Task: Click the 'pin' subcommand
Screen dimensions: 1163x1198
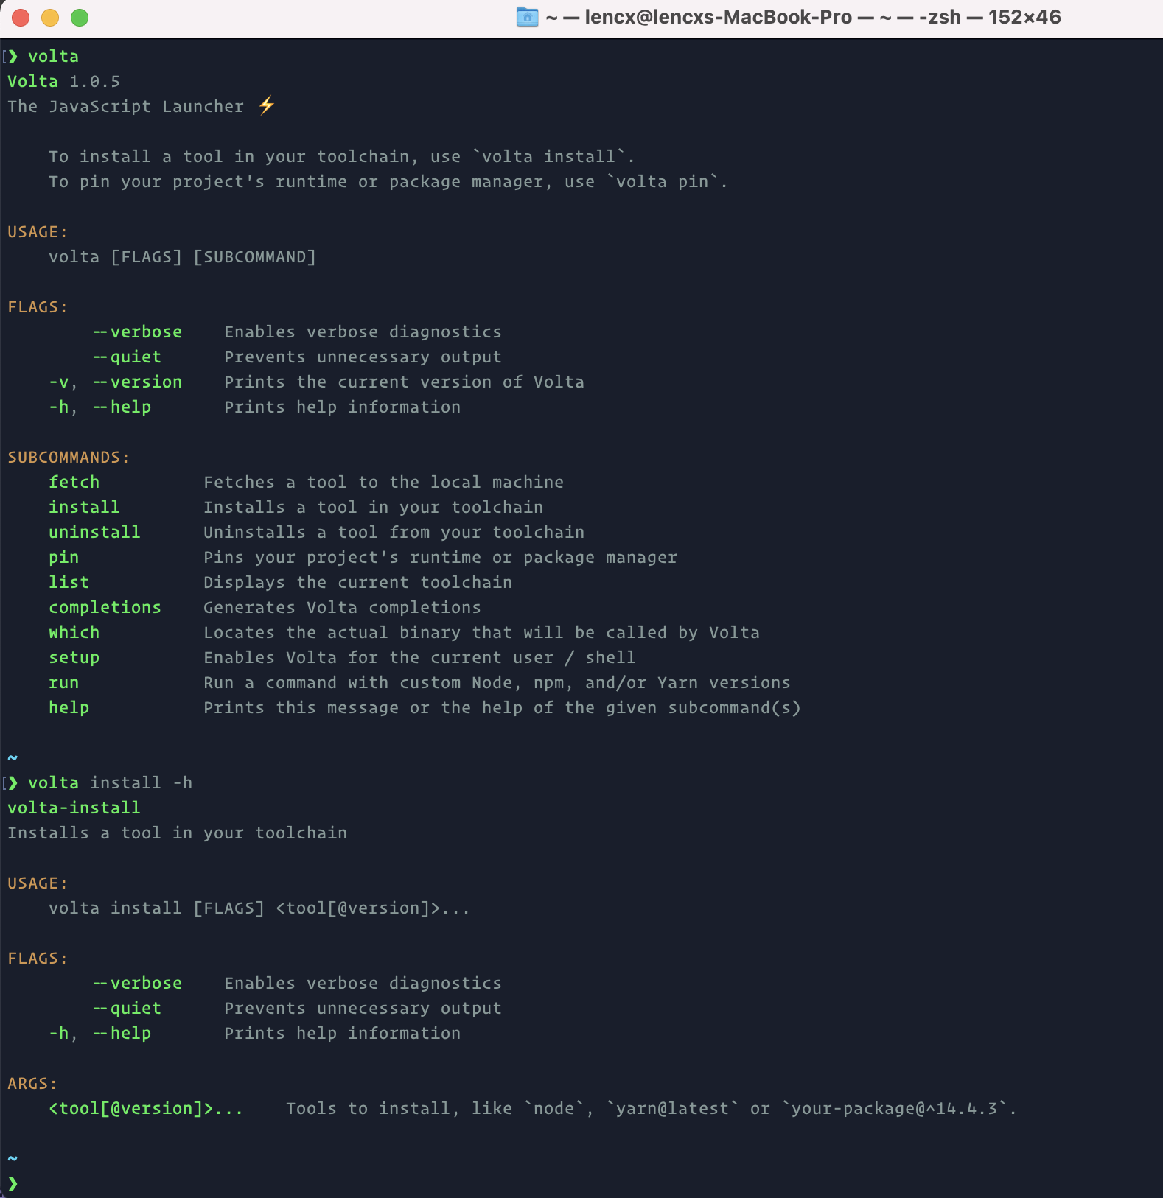Action: pos(63,557)
